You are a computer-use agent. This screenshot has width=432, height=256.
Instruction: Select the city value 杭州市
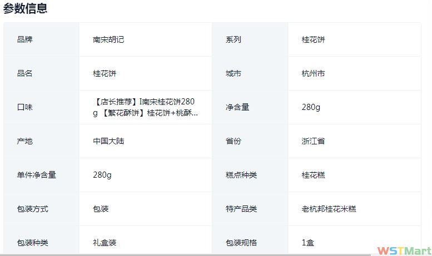coord(313,74)
